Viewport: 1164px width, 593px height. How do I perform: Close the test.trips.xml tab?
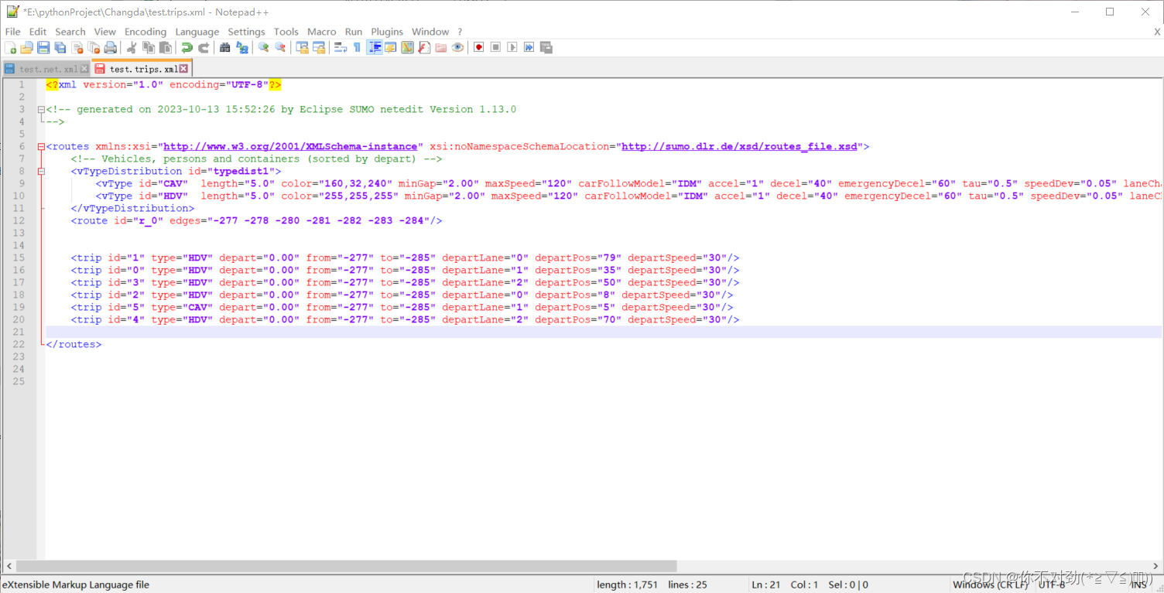(183, 69)
